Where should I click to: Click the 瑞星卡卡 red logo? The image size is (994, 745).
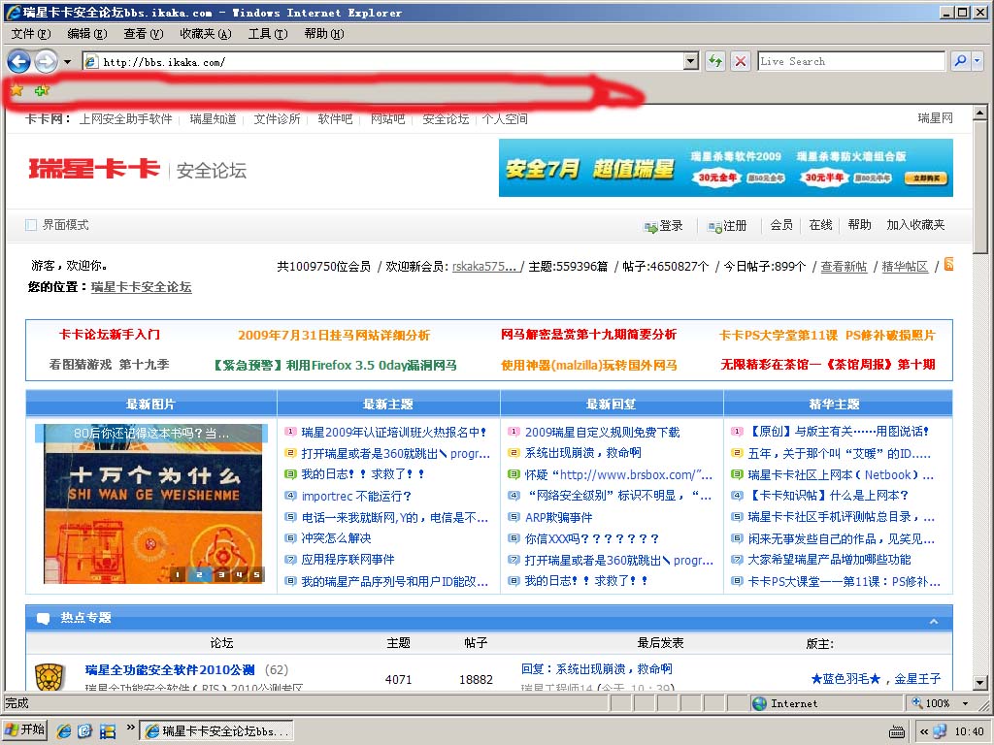point(94,169)
